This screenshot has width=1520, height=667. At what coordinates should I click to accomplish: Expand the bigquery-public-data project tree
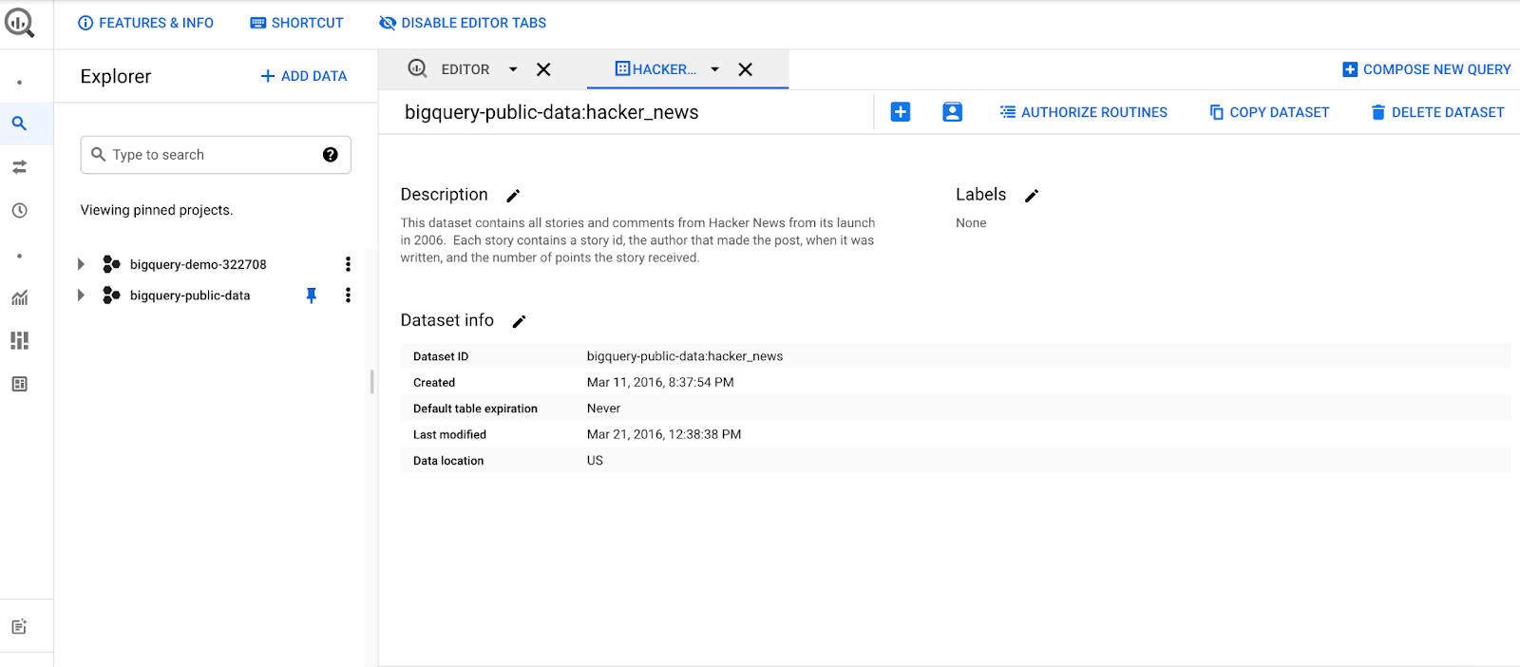(x=81, y=295)
